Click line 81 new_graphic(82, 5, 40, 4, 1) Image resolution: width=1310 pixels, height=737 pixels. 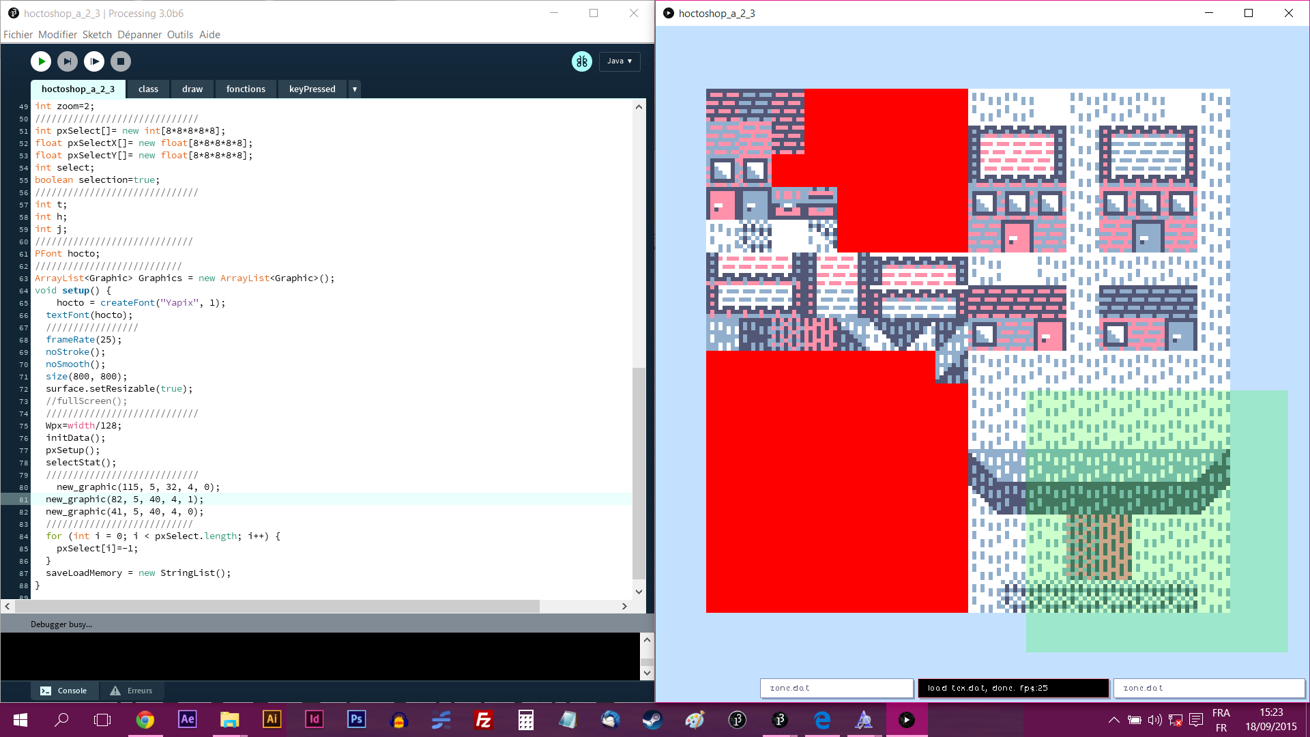[124, 500]
